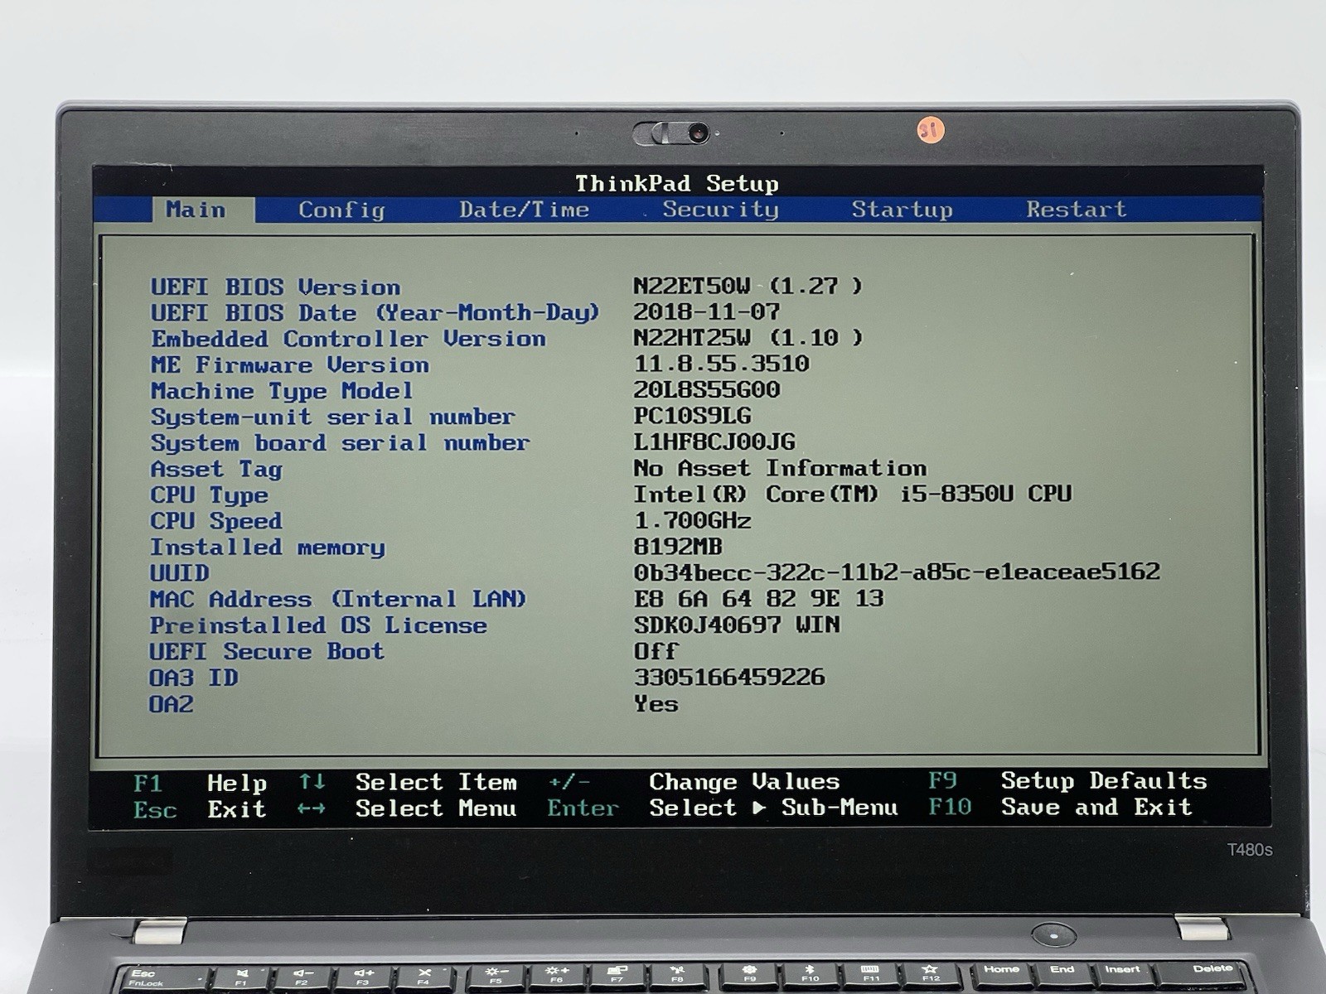Viewport: 1326px width, 994px height.
Task: Click MAC Address (Internal LAN) label
Action: 337,599
